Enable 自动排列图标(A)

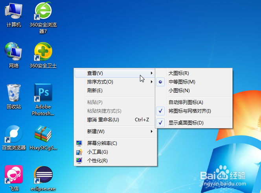194,102
